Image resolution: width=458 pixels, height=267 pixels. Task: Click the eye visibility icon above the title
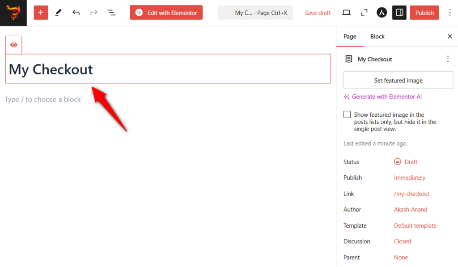tap(13, 44)
